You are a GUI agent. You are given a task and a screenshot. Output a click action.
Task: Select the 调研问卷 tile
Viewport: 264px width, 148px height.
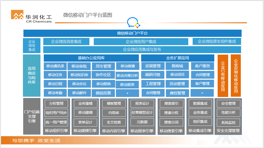153,75
